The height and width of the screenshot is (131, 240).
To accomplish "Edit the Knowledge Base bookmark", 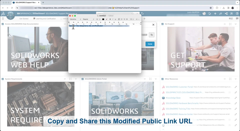I will [x=236, y=98].
